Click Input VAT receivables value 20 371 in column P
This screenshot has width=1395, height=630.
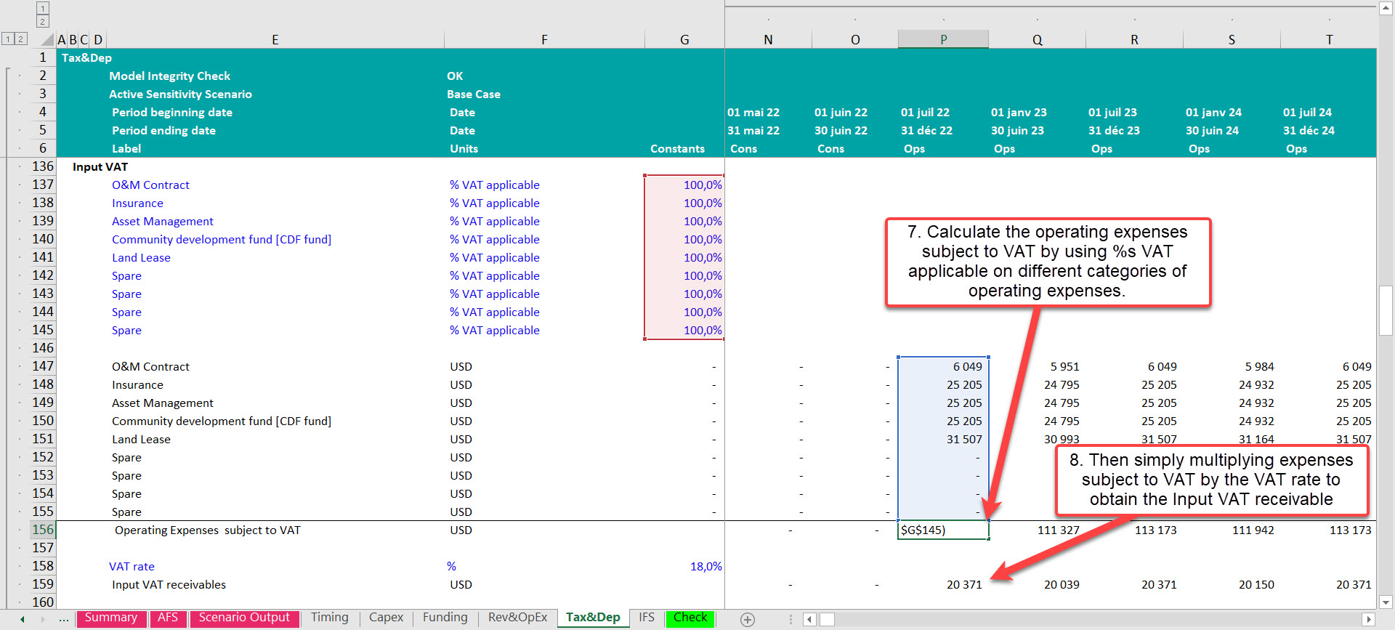coord(963,584)
